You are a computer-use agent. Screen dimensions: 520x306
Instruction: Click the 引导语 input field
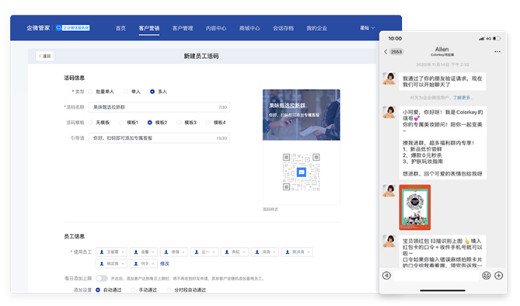click(x=159, y=138)
